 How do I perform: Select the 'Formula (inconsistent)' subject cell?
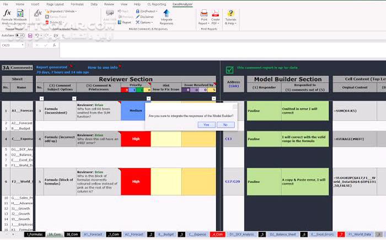pos(60,111)
